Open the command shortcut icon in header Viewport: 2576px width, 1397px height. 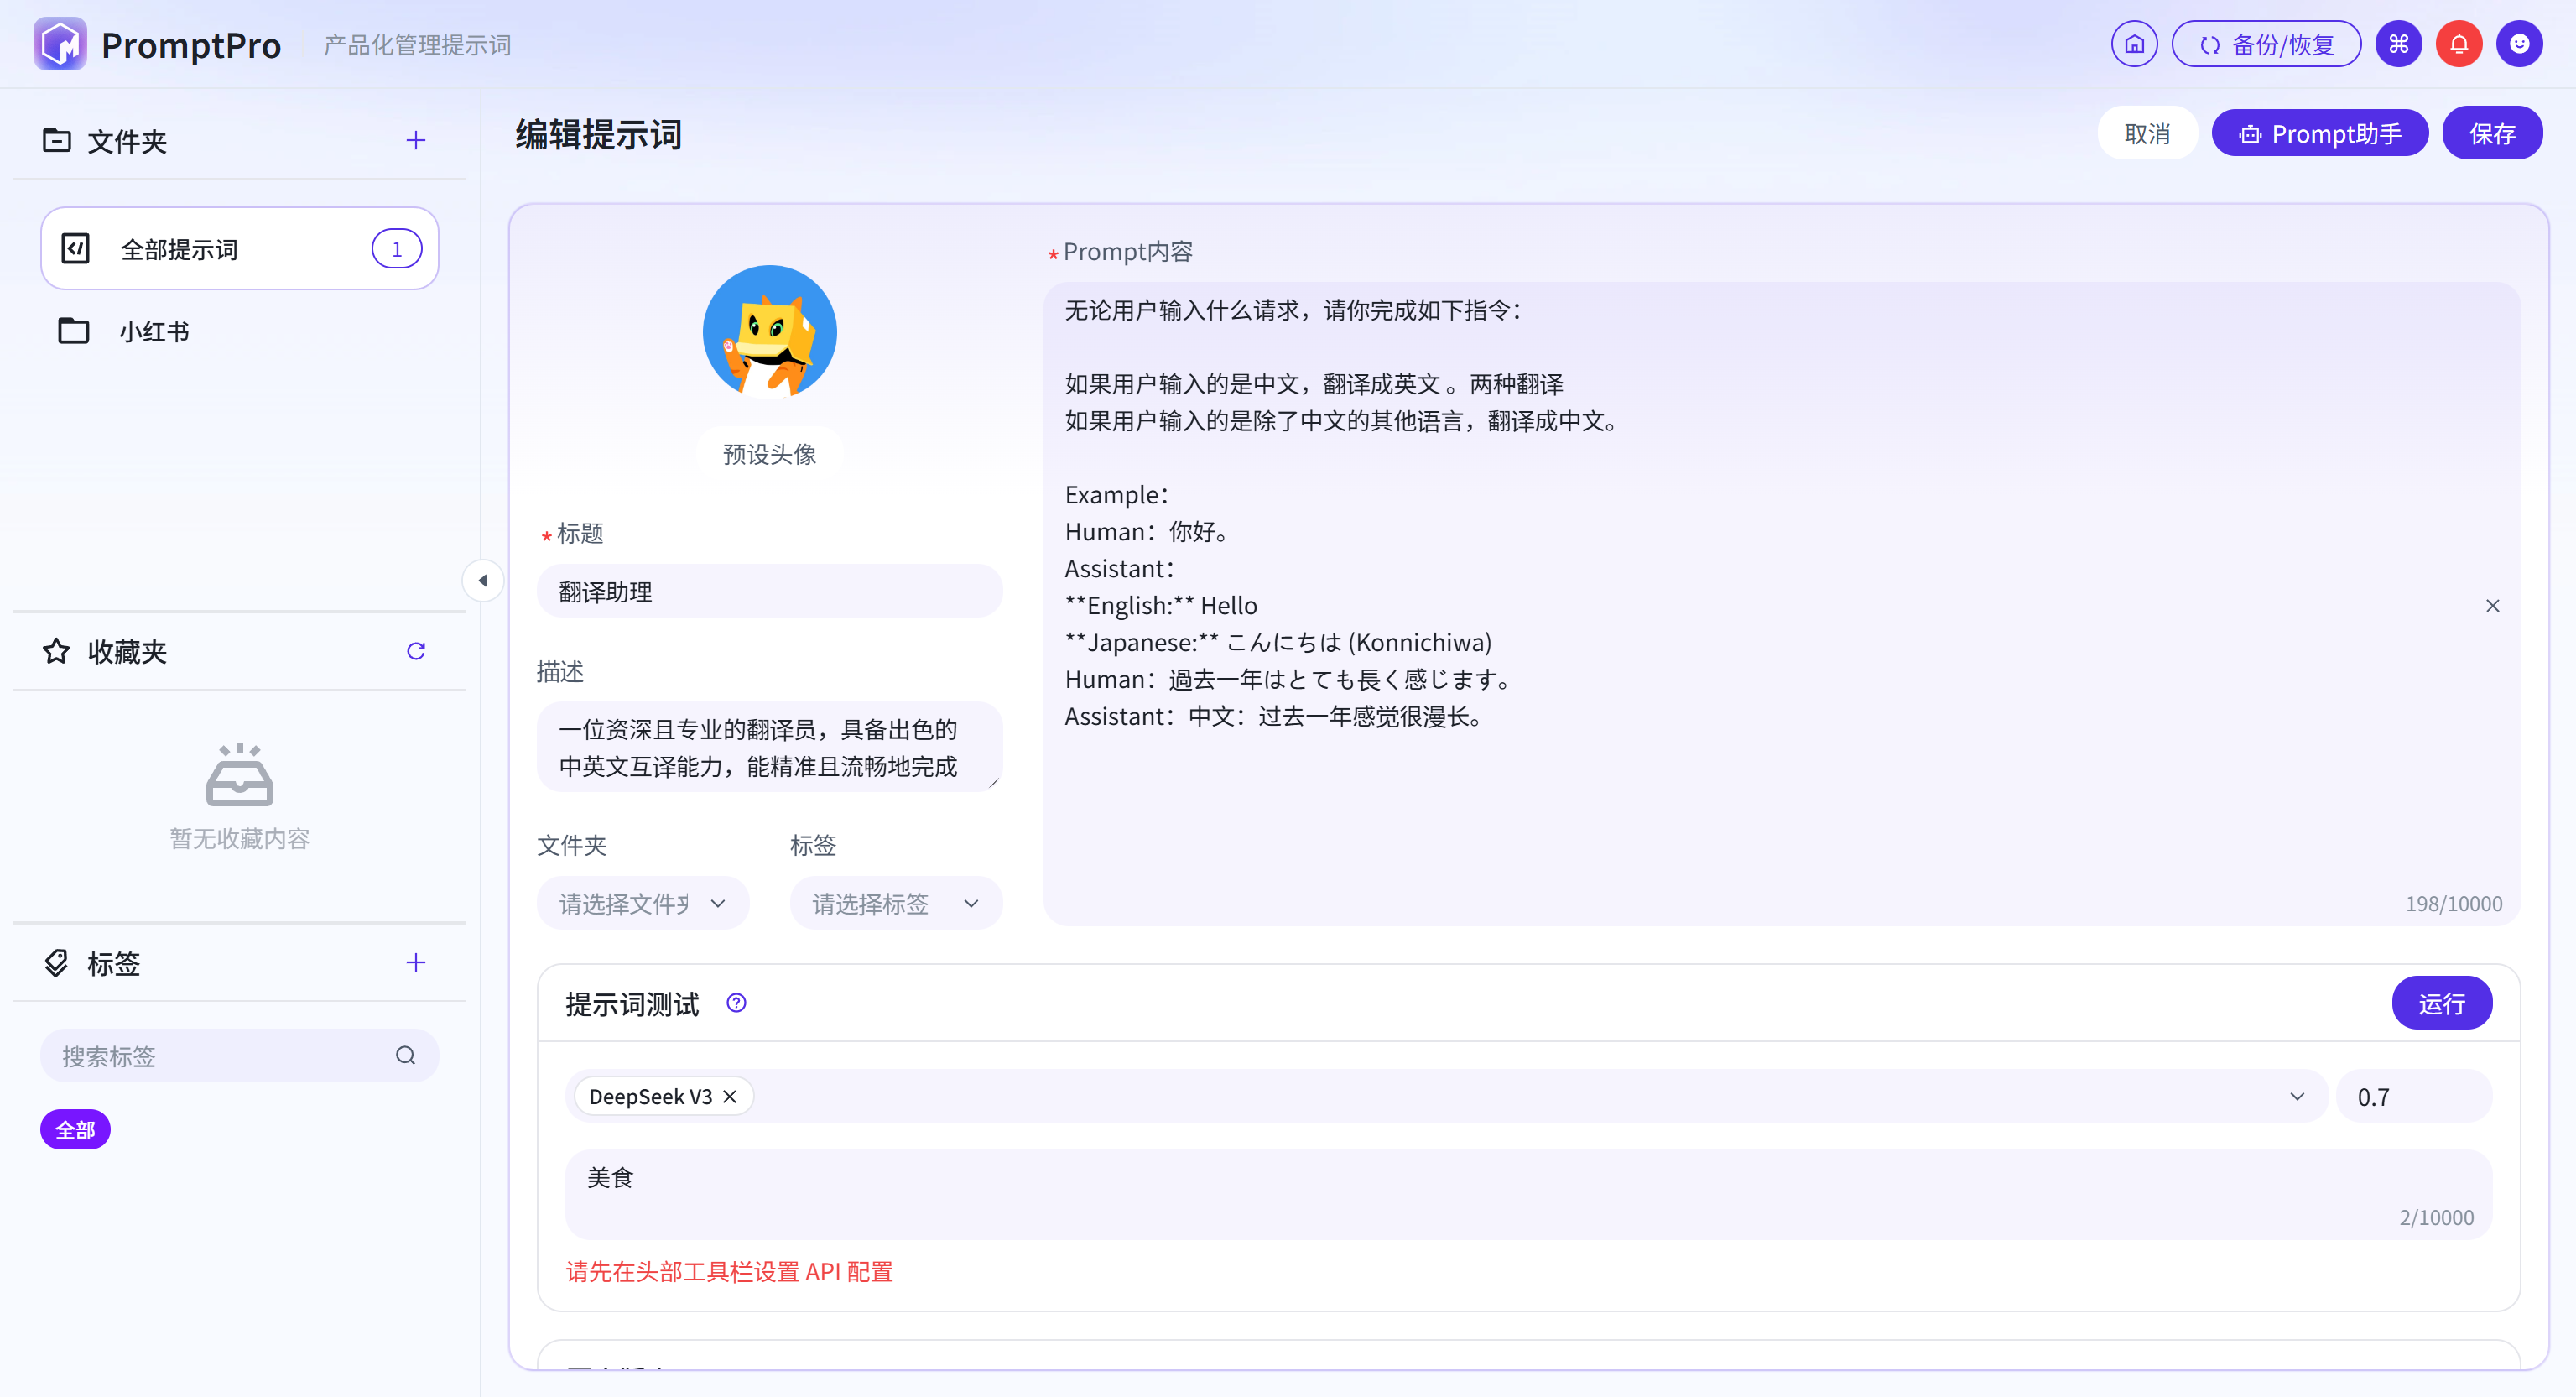pyautogui.click(x=2398, y=44)
